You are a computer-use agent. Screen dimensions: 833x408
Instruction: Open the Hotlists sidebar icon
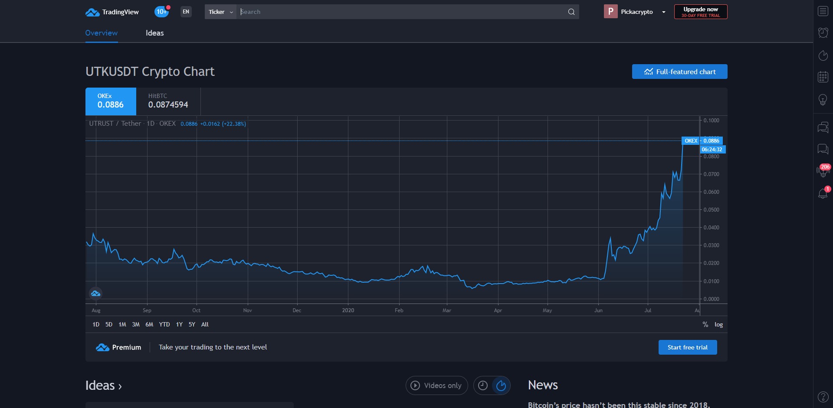[x=823, y=55]
